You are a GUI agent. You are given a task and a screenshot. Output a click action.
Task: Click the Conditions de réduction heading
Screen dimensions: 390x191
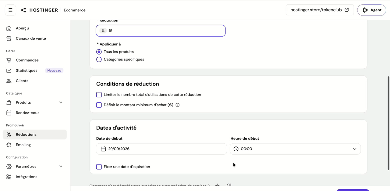pyautogui.click(x=128, y=84)
